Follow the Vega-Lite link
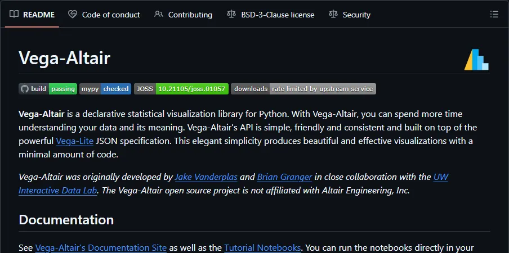This screenshot has height=253, width=509. point(75,141)
